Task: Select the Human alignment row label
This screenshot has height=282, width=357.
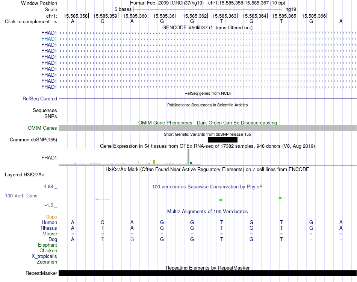Action: point(49,222)
